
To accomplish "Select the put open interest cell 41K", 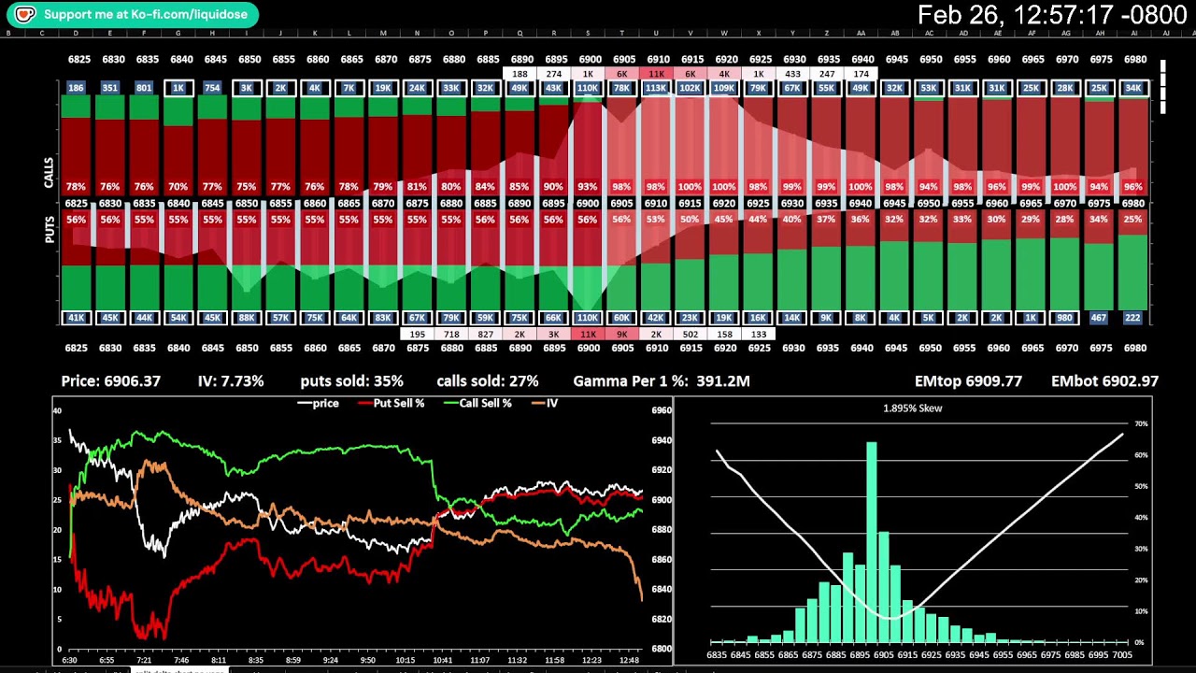I will [x=76, y=318].
